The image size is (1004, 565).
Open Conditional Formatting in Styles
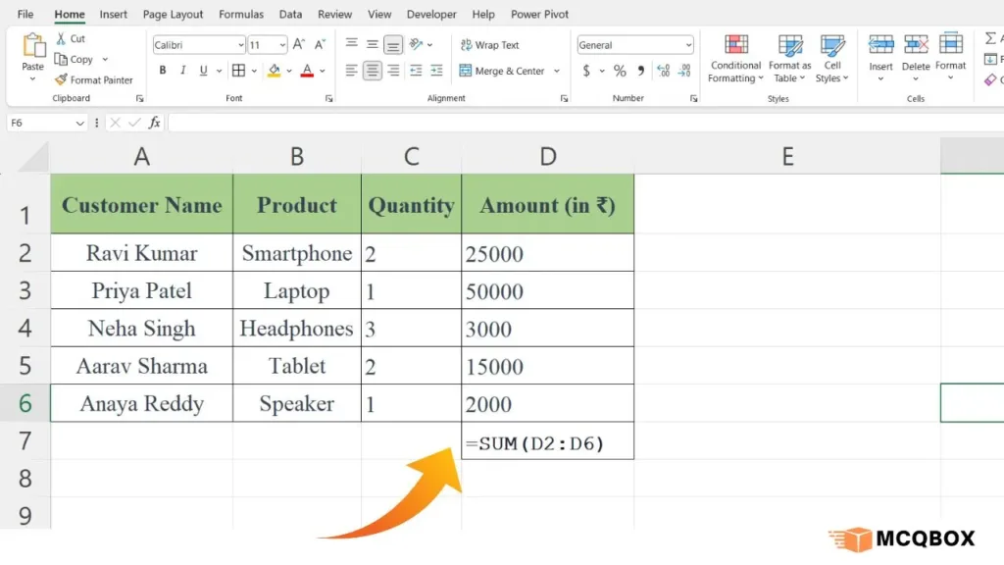tap(735, 58)
